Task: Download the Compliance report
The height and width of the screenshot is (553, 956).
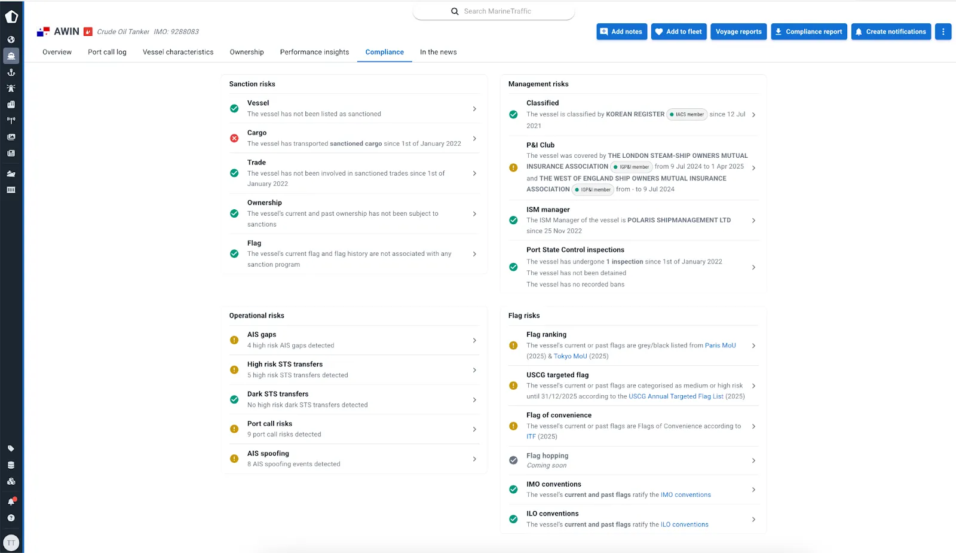Action: pos(809,32)
